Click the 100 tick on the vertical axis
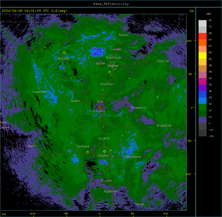 [189, 41]
